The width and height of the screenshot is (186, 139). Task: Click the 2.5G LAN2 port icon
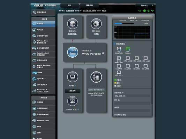128,58
